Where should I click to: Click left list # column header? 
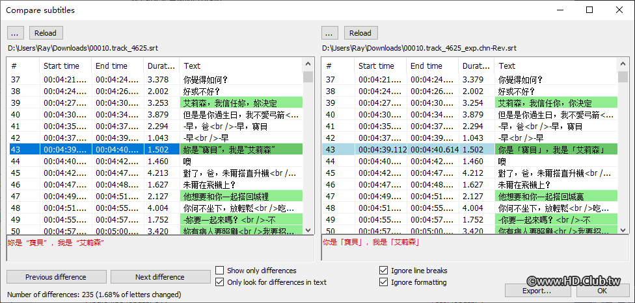pos(24,66)
